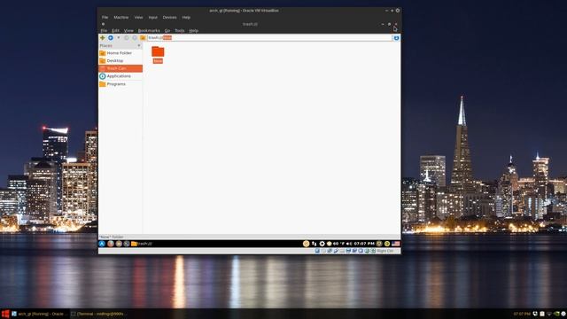Open VirtualBox File menu

pos(105,18)
